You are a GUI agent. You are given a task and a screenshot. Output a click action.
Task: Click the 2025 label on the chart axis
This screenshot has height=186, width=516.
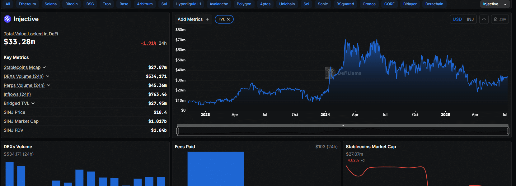[445, 115]
